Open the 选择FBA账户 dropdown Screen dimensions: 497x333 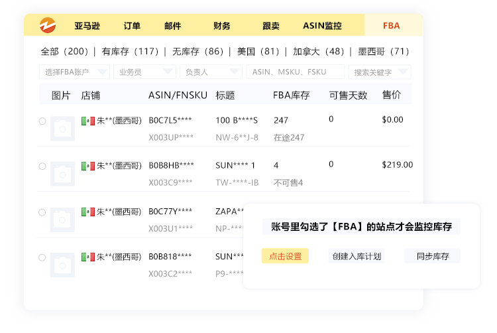tap(74, 72)
